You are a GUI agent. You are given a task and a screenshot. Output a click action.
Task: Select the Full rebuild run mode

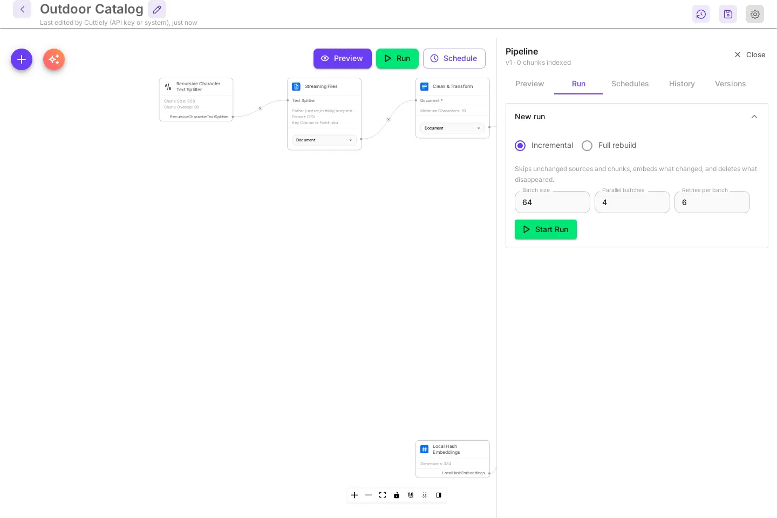[x=587, y=146]
